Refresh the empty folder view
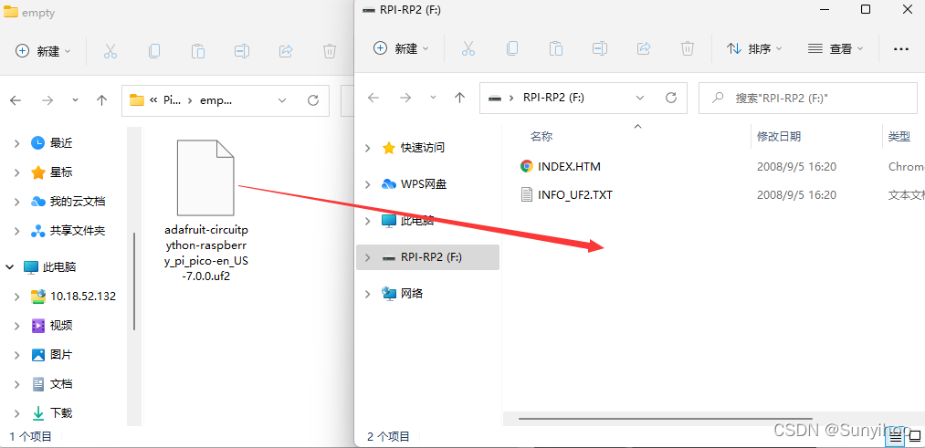The height and width of the screenshot is (448, 925). pyautogui.click(x=313, y=100)
